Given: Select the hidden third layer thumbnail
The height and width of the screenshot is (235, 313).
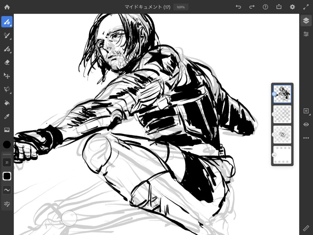Looking at the screenshot, I should tap(282, 134).
